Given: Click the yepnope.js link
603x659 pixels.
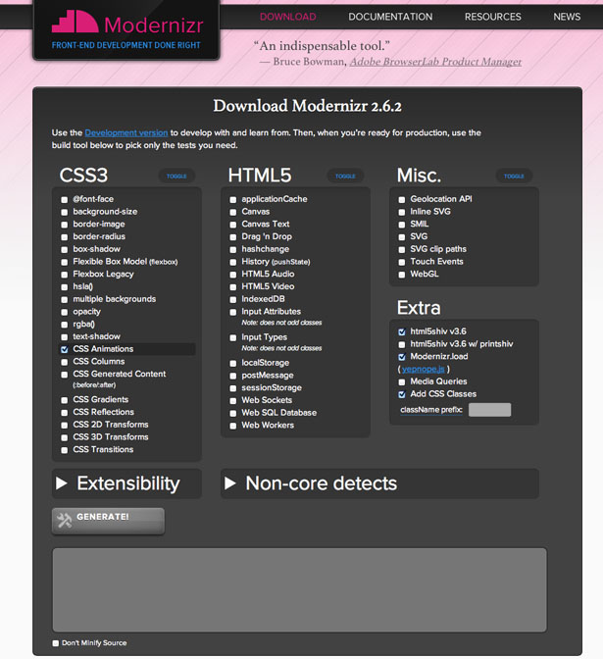Looking at the screenshot, I should [424, 369].
